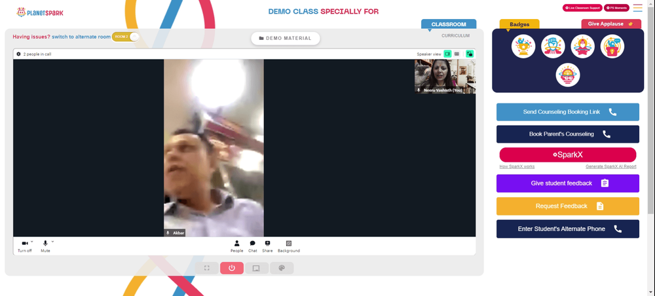Viewport: 655px width, 296px height.
Task: Award the trophy badge
Action: point(523,46)
